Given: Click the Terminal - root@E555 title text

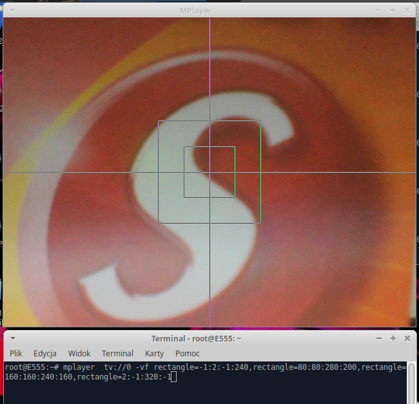Looking at the screenshot, I should [196, 338].
